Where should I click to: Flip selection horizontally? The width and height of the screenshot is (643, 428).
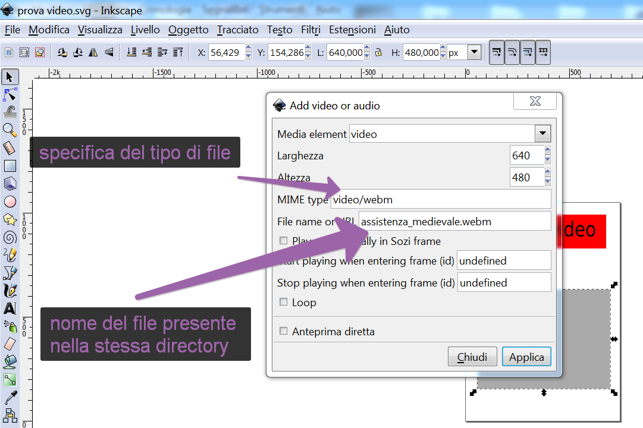93,52
